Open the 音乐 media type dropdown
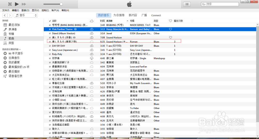This screenshot has width=259, height=139. coord(26,15)
